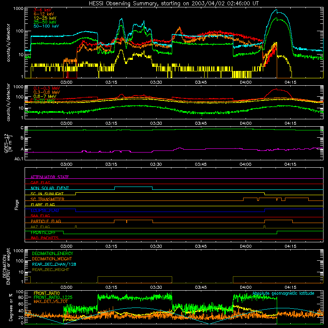Select the yellow FRONT_RATIO legend label
Screen dimensions: 328x328
click(47, 294)
